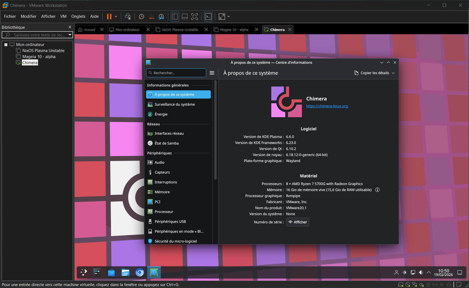Viewport: 469px width, 288px height.
Task: Open the KDE application launcher
Action: (84, 272)
